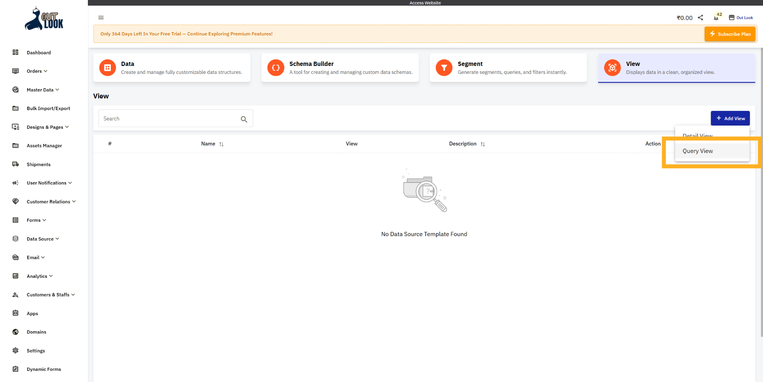Click inside the Search field

pos(167,118)
